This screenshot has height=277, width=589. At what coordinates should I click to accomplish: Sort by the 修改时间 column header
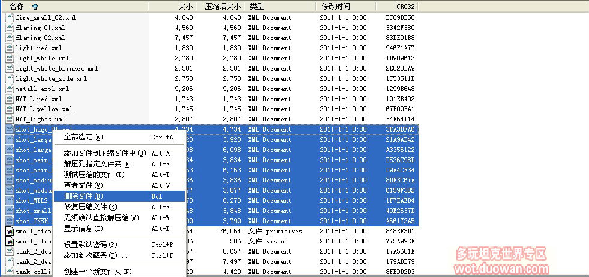point(336,6)
